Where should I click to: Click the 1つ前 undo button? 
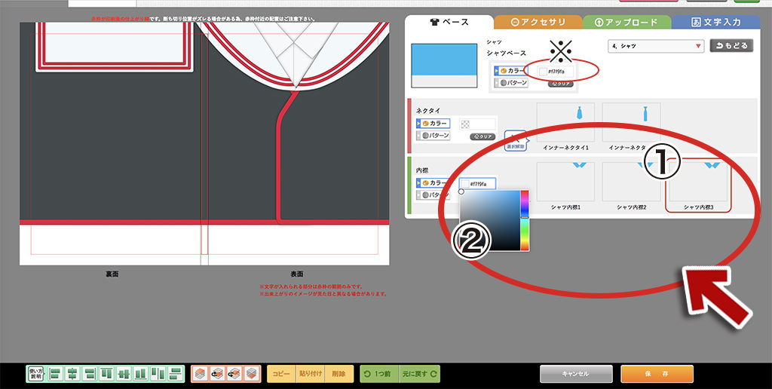click(x=380, y=374)
